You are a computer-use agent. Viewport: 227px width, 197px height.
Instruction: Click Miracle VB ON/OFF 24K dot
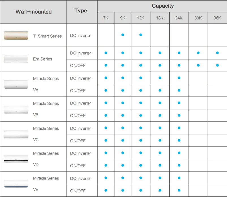(x=179, y=115)
